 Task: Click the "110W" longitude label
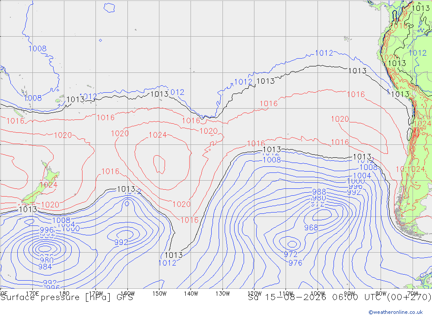click(x=286, y=294)
